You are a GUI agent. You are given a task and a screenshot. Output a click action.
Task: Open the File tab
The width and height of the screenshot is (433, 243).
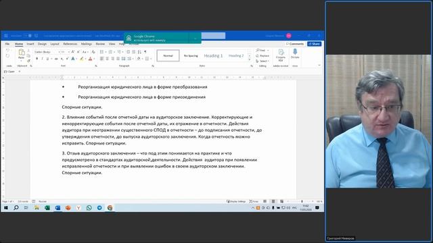[x=7, y=44]
